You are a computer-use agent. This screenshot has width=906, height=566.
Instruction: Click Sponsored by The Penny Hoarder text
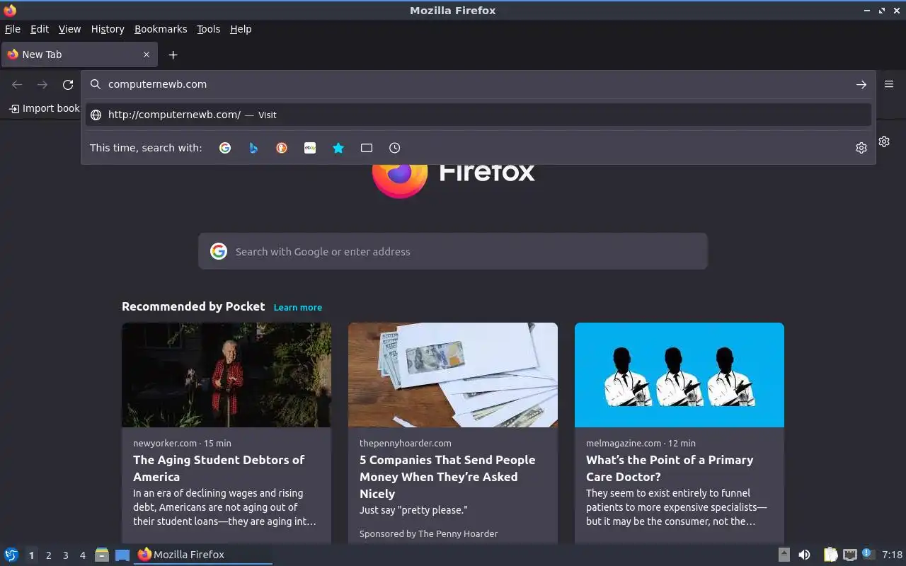tap(428, 533)
